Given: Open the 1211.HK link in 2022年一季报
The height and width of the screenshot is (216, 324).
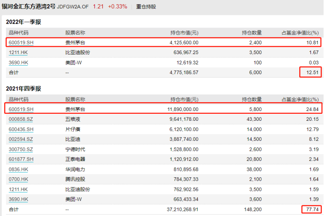Looking at the screenshot, I should tap(19, 52).
